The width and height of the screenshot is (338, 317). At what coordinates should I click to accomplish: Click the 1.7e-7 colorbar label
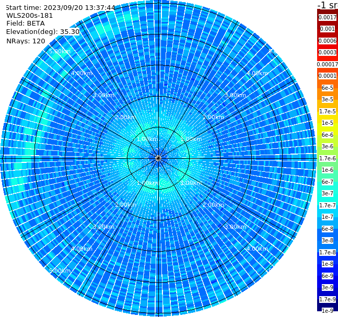pyautogui.click(x=328, y=205)
